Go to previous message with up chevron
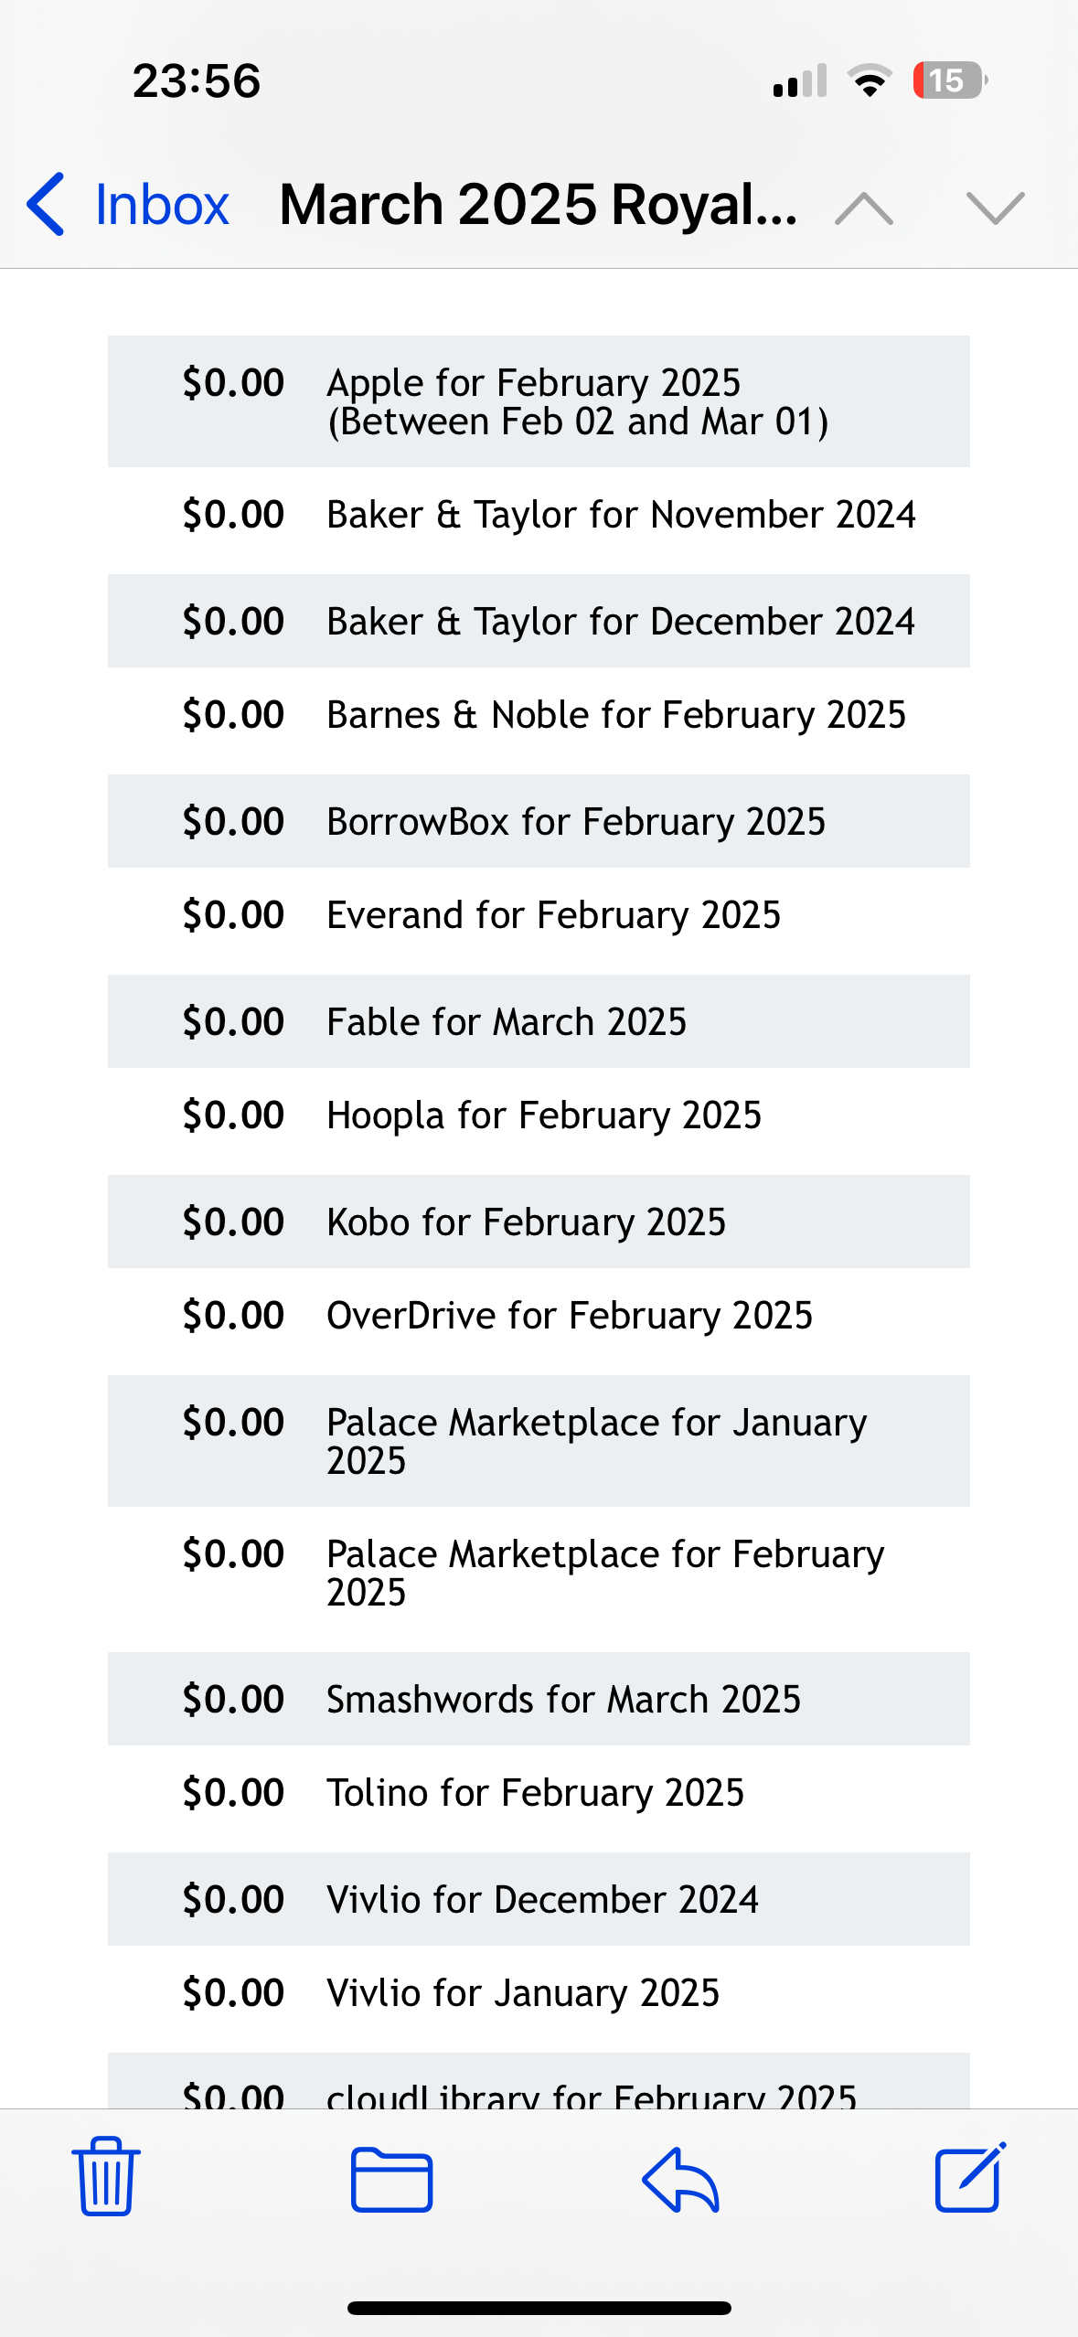Image resolution: width=1078 pixels, height=2337 pixels. 864,208
